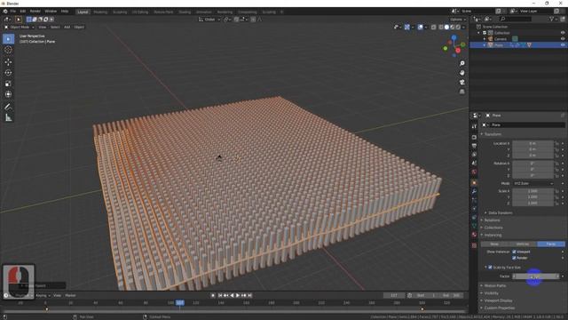Toggle camera view icon in viewport
The image size is (568, 320).
click(461, 83)
